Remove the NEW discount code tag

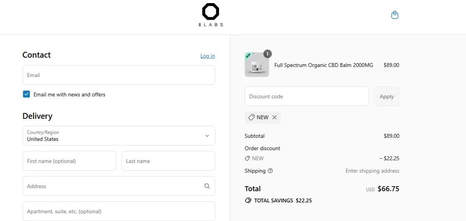click(275, 117)
